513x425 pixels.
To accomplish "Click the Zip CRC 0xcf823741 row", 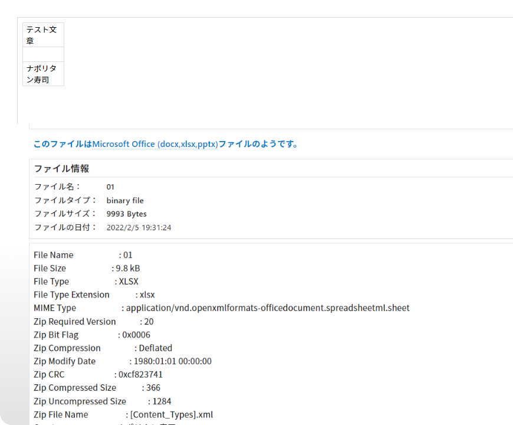I will coord(98,374).
